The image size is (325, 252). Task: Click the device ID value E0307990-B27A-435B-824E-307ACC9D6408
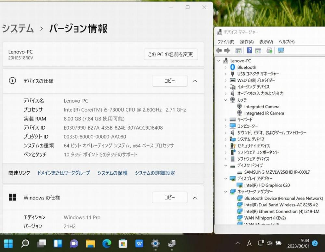coord(113,128)
